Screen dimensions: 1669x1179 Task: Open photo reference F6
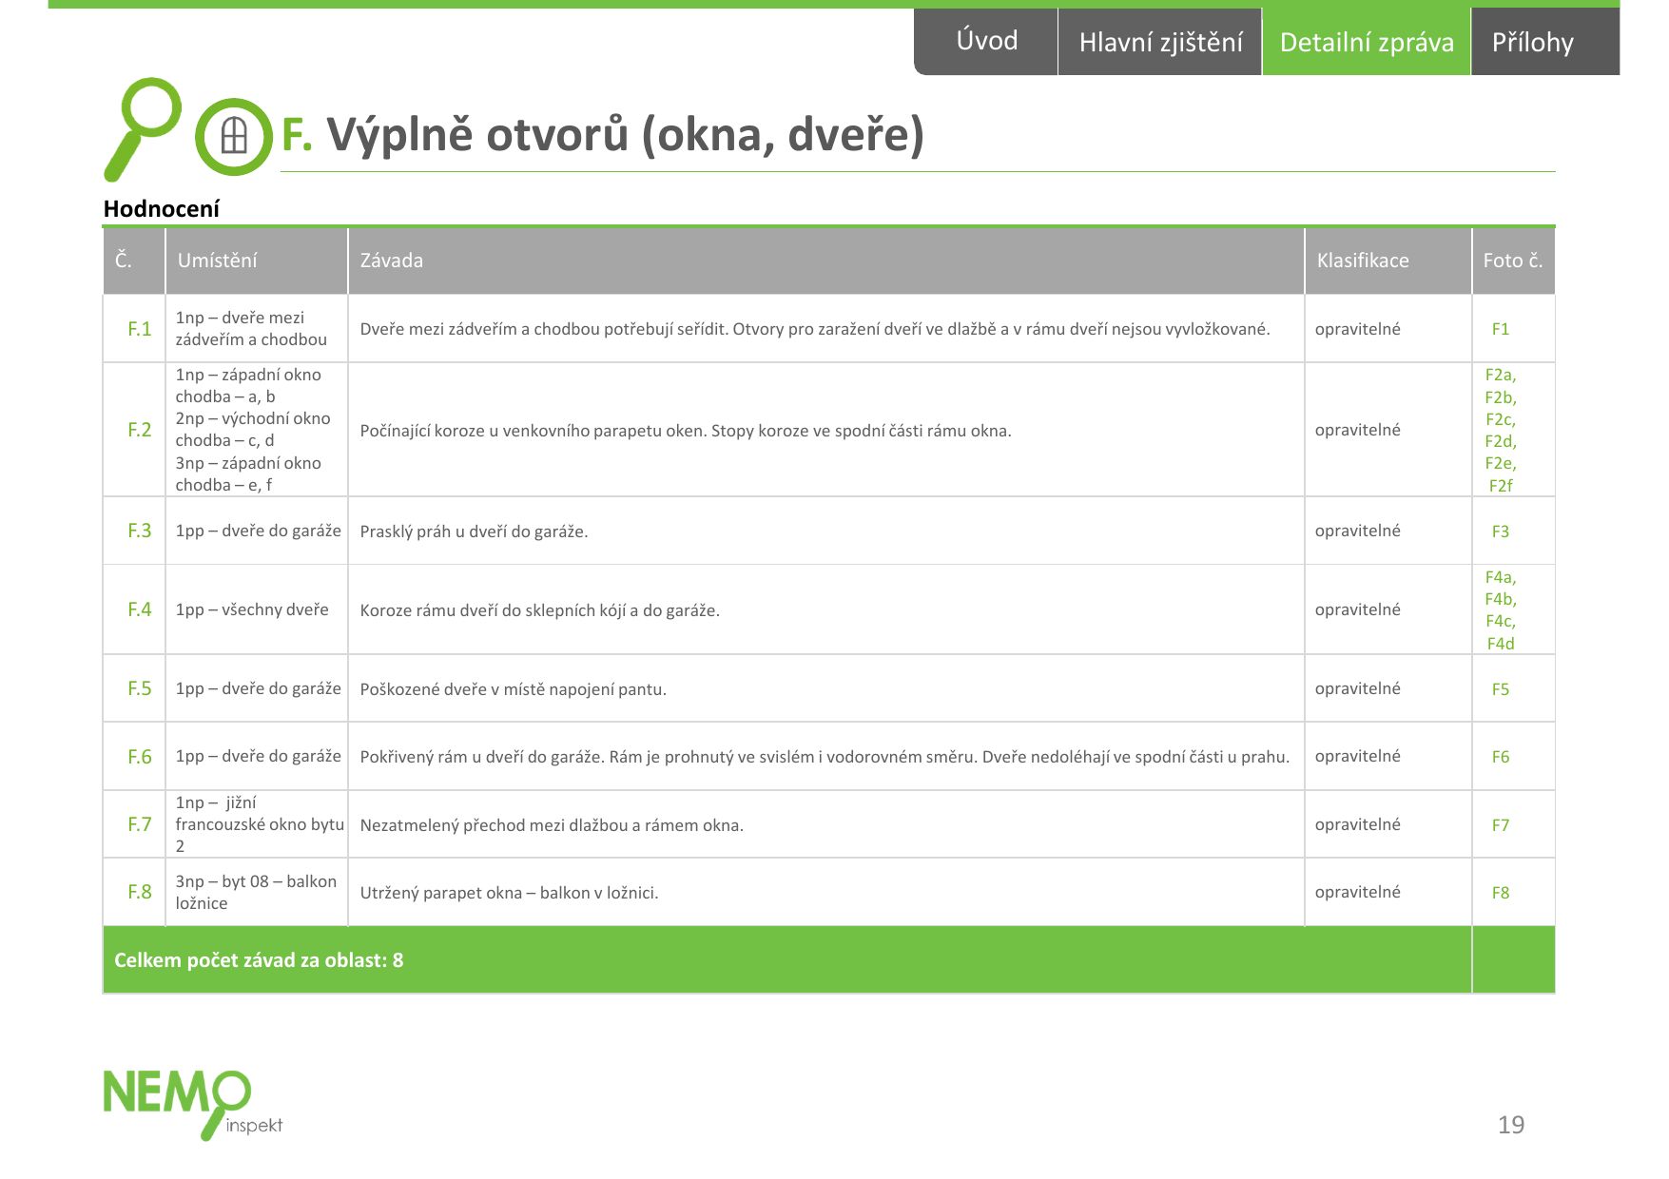click(1500, 757)
